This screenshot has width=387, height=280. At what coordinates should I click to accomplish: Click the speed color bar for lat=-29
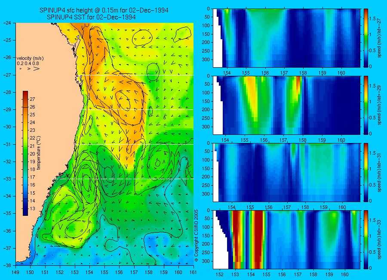pyautogui.click(x=365, y=105)
